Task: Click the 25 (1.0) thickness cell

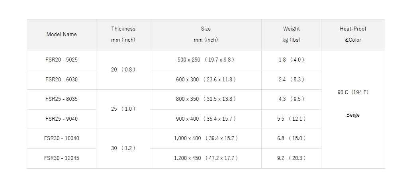Action: 123,109
